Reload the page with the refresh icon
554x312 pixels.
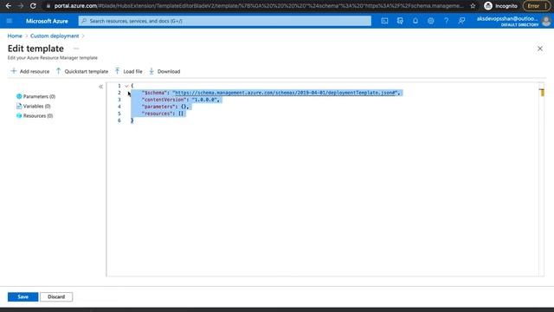(33, 6)
